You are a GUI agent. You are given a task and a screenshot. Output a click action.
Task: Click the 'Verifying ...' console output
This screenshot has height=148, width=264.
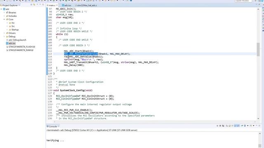55,141
